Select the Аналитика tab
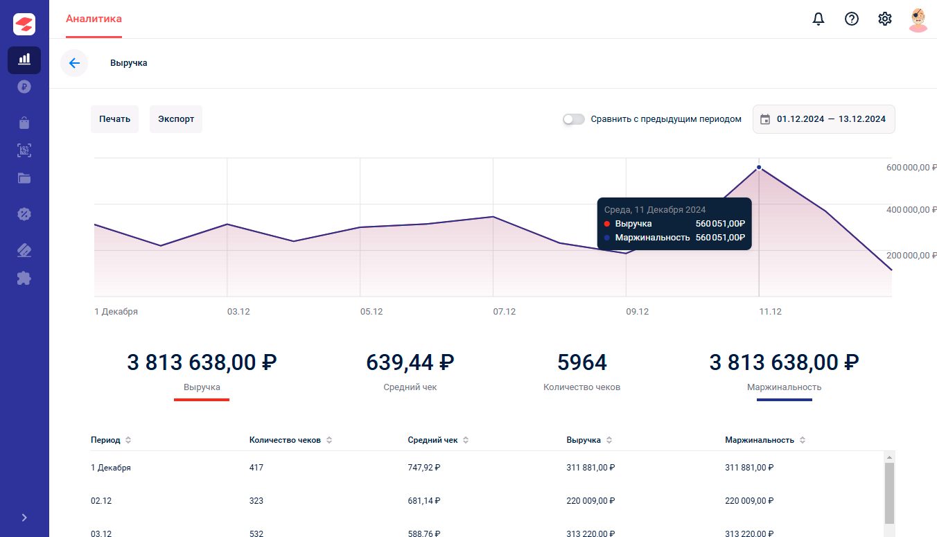The image size is (937, 537). coord(94,19)
